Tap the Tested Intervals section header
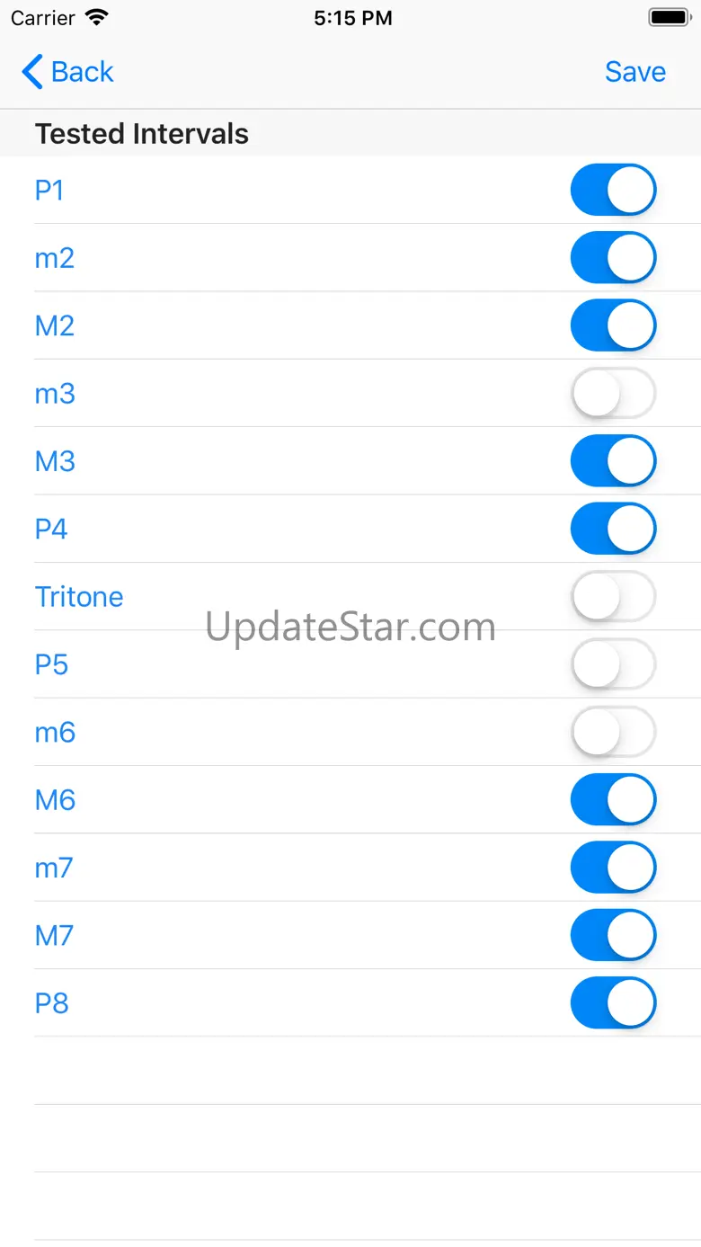This screenshot has width=701, height=1247. [142, 134]
